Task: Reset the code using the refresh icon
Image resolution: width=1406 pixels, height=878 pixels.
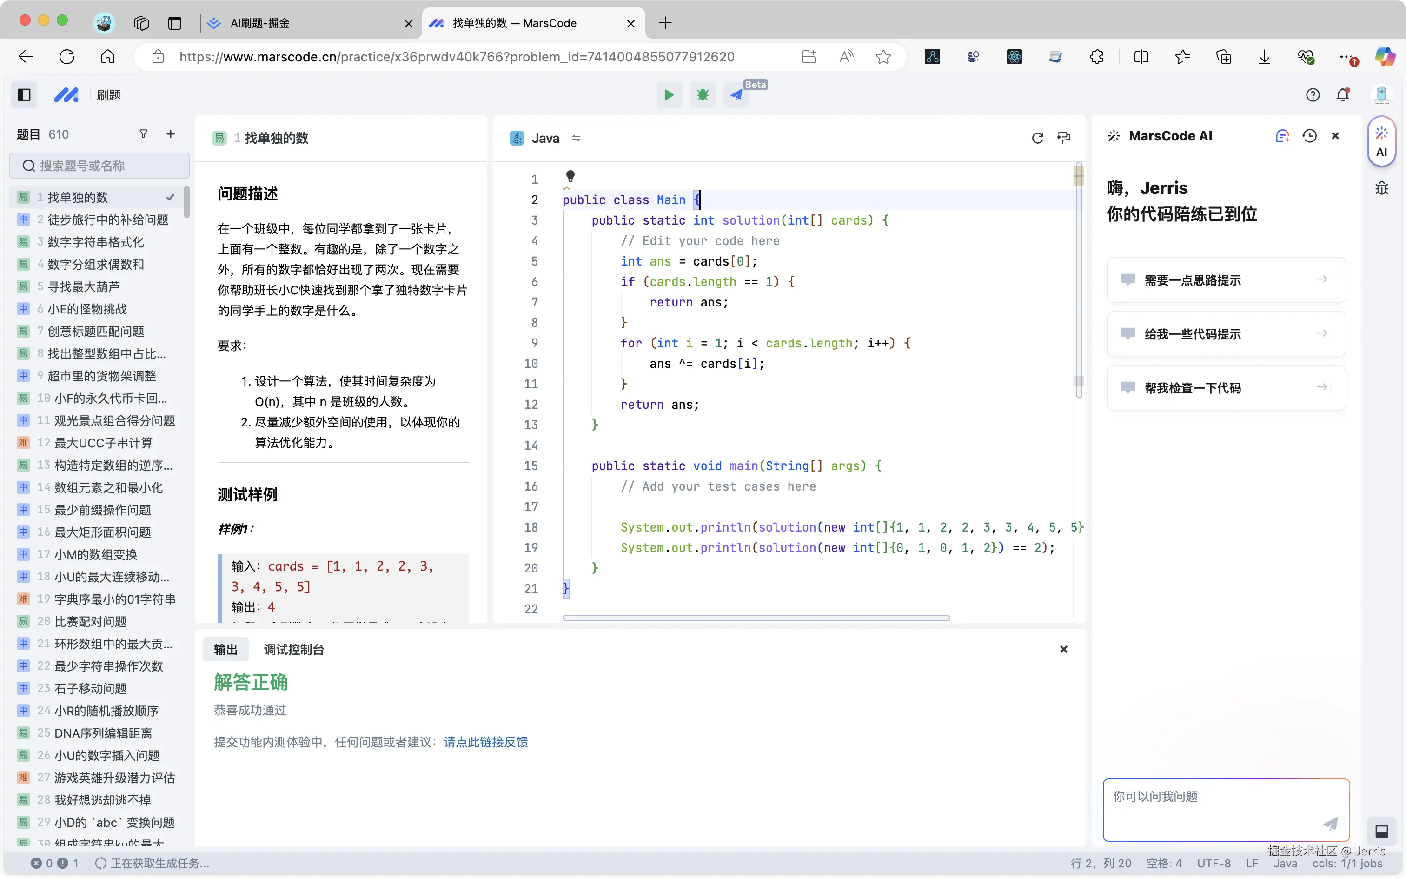Action: click(1037, 138)
